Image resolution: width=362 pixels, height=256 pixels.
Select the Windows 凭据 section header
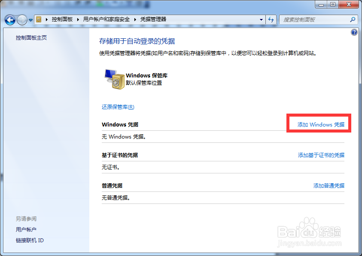(120, 125)
